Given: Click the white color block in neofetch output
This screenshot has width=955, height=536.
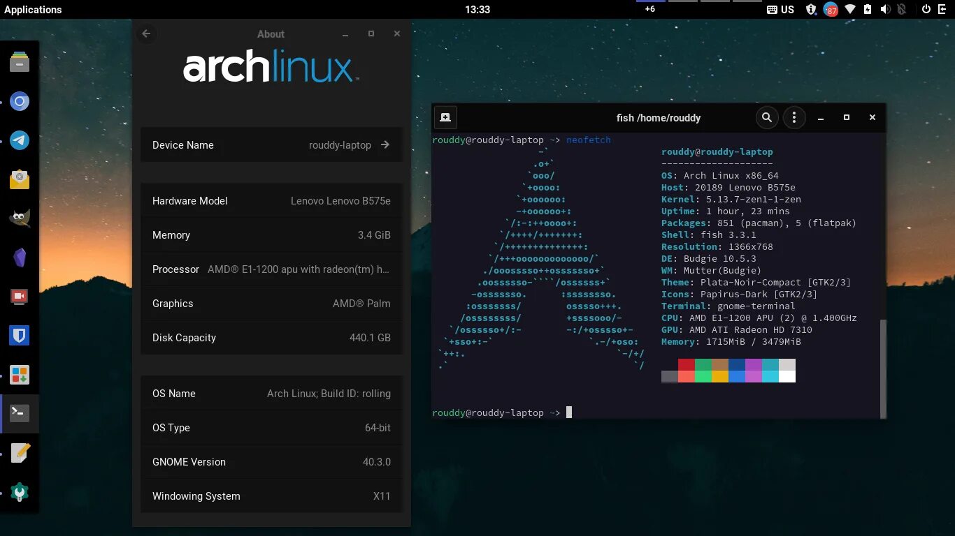Looking at the screenshot, I should [x=787, y=376].
